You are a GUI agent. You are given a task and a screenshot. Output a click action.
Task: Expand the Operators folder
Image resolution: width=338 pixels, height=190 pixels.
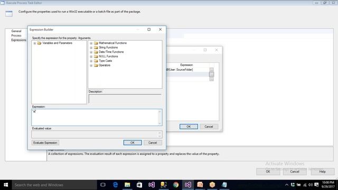pos(91,65)
